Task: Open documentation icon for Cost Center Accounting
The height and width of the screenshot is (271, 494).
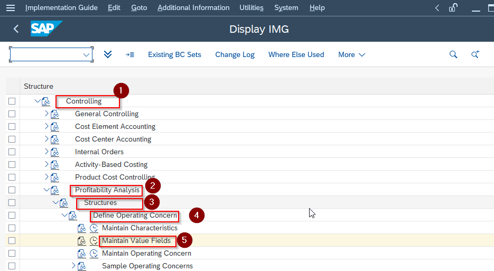Action: (55, 139)
